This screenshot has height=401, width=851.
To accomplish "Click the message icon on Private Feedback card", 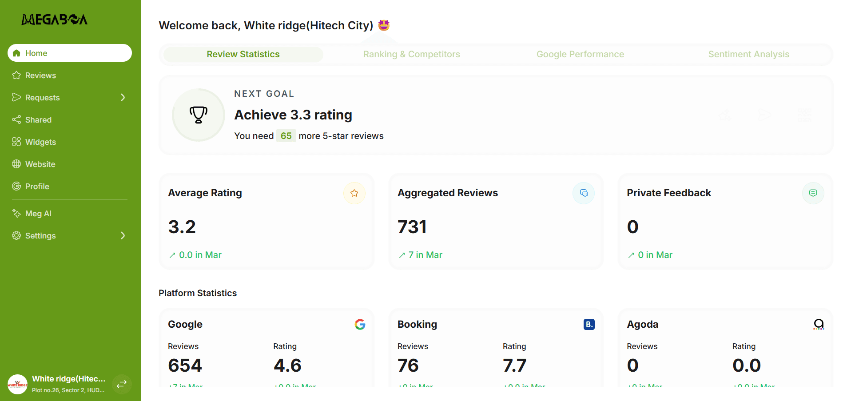I will tap(813, 193).
